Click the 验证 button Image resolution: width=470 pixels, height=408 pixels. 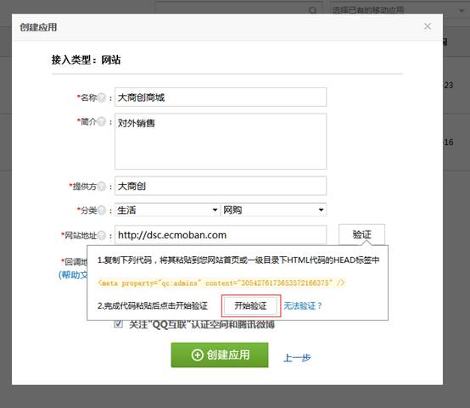[361, 234]
